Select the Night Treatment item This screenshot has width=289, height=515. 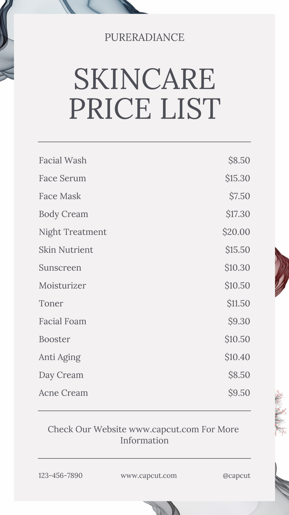tap(73, 232)
